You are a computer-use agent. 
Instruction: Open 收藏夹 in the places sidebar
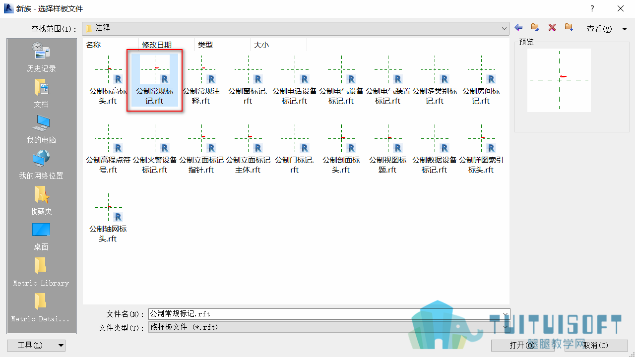pyautogui.click(x=41, y=200)
